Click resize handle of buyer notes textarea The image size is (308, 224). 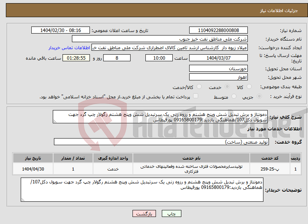click(23, 200)
